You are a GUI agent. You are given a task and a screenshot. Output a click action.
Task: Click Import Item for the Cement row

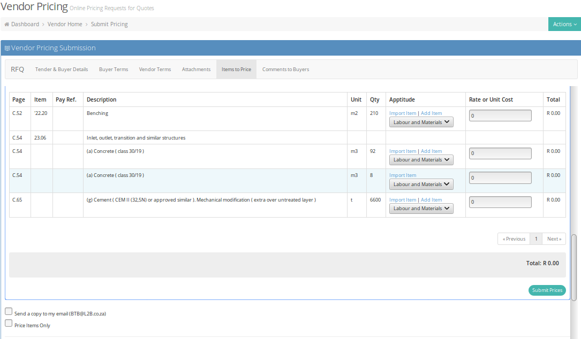point(403,199)
